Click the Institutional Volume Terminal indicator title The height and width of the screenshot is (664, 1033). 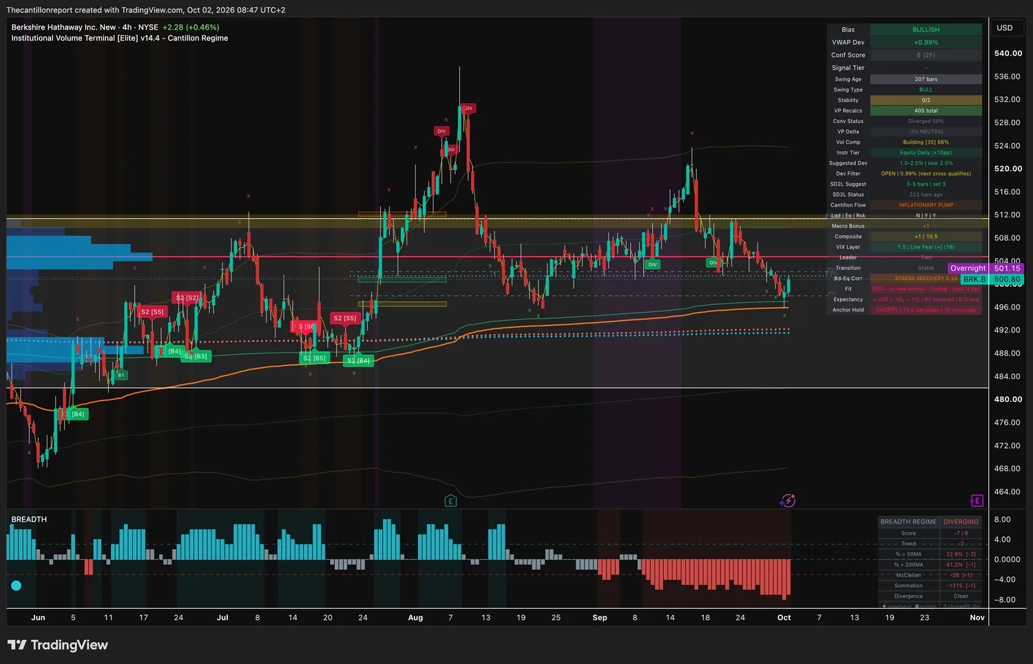(x=119, y=39)
